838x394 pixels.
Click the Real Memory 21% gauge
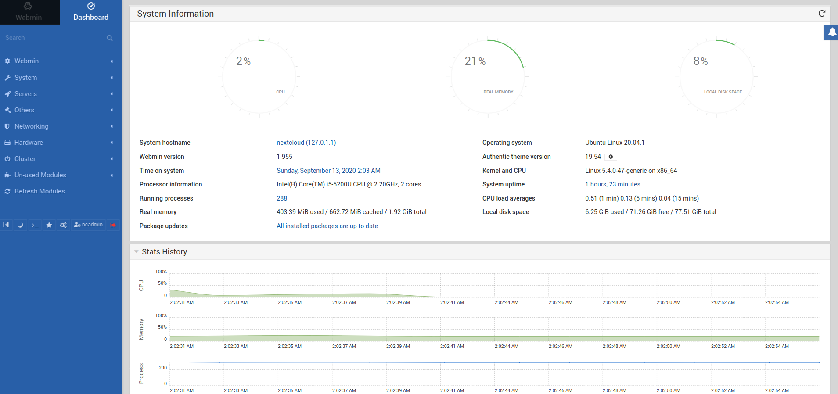(x=488, y=77)
